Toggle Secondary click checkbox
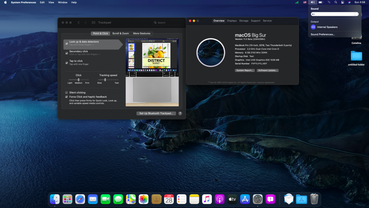369x208 pixels. 66,53
